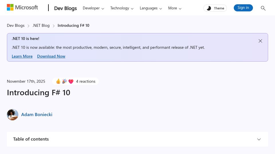The height and width of the screenshot is (154, 275).
Task: Click the heart reaction emoji
Action: point(71,81)
